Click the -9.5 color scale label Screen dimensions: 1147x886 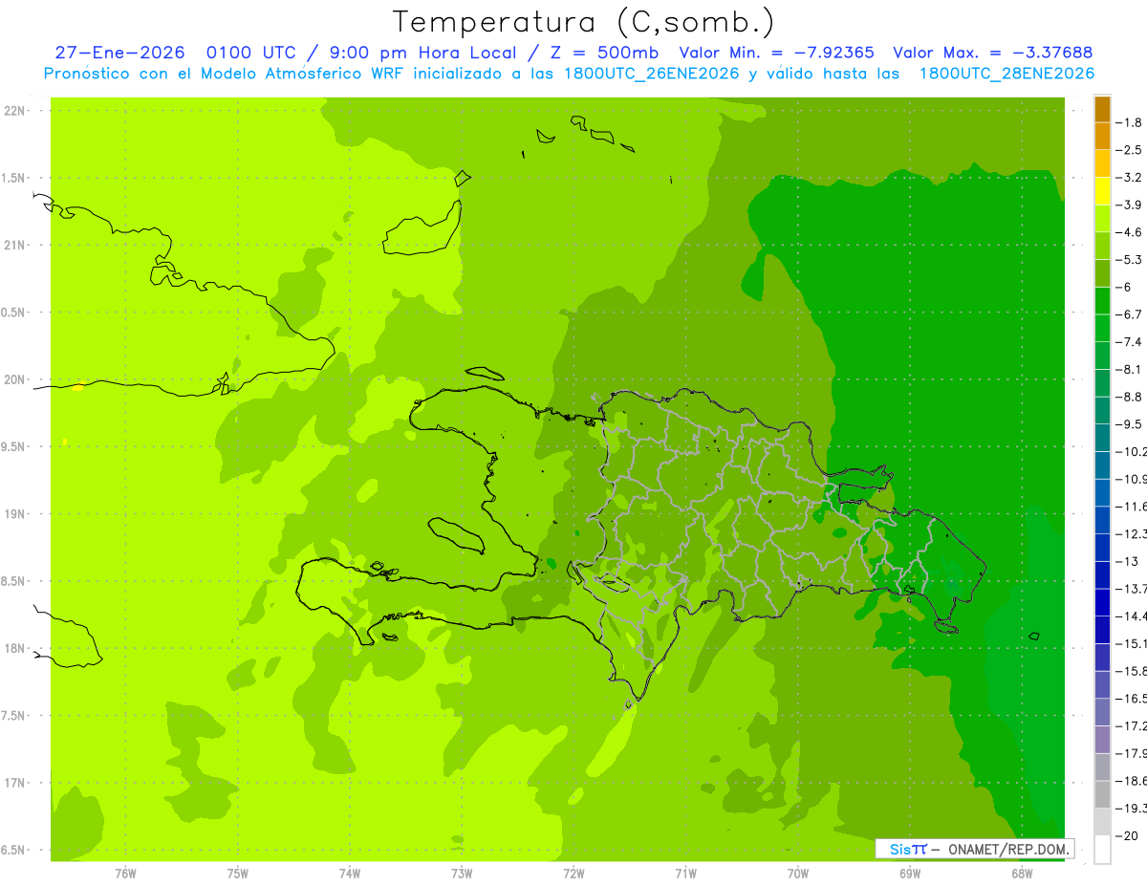coord(1130,424)
